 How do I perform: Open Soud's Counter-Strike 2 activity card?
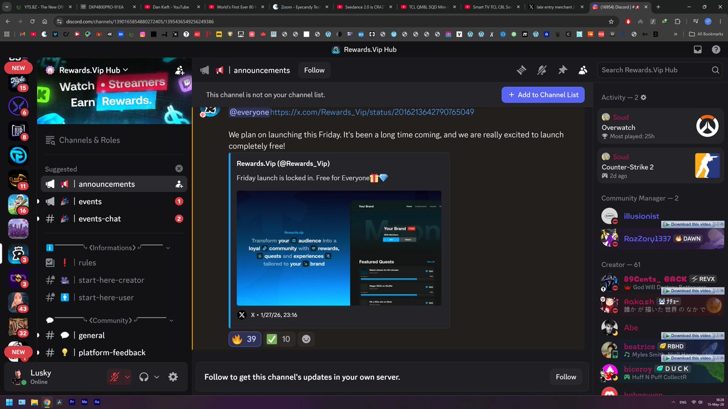tap(661, 165)
